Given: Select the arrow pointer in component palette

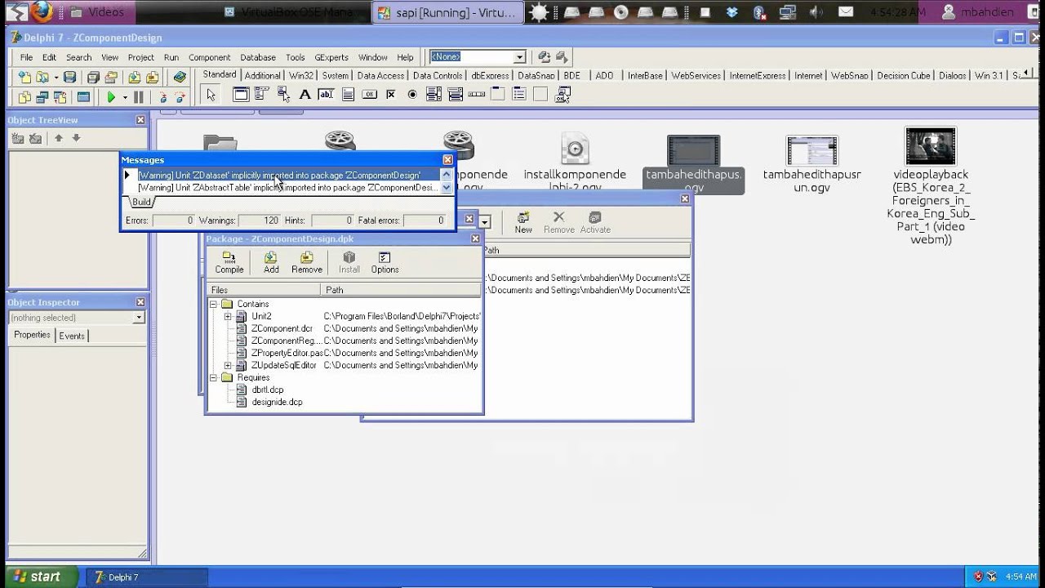Looking at the screenshot, I should [211, 95].
